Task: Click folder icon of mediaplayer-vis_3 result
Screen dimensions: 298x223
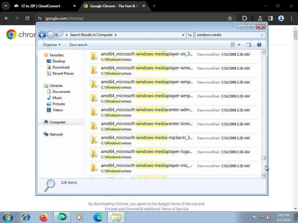Action: click(94, 56)
